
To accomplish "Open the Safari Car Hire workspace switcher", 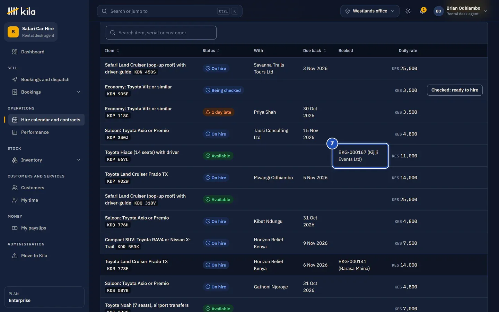I will [31, 32].
